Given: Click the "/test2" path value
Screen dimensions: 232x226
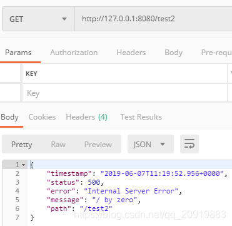Looking at the screenshot, I should [96, 208].
